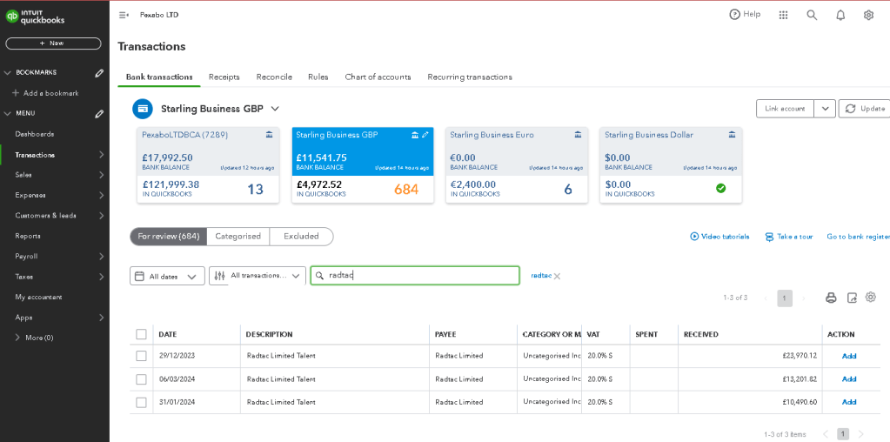Open the notifications bell
The width and height of the screenshot is (890, 442).
(x=840, y=16)
